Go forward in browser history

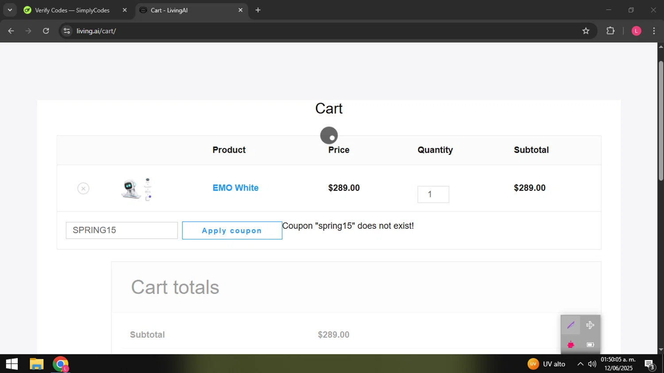click(x=28, y=31)
